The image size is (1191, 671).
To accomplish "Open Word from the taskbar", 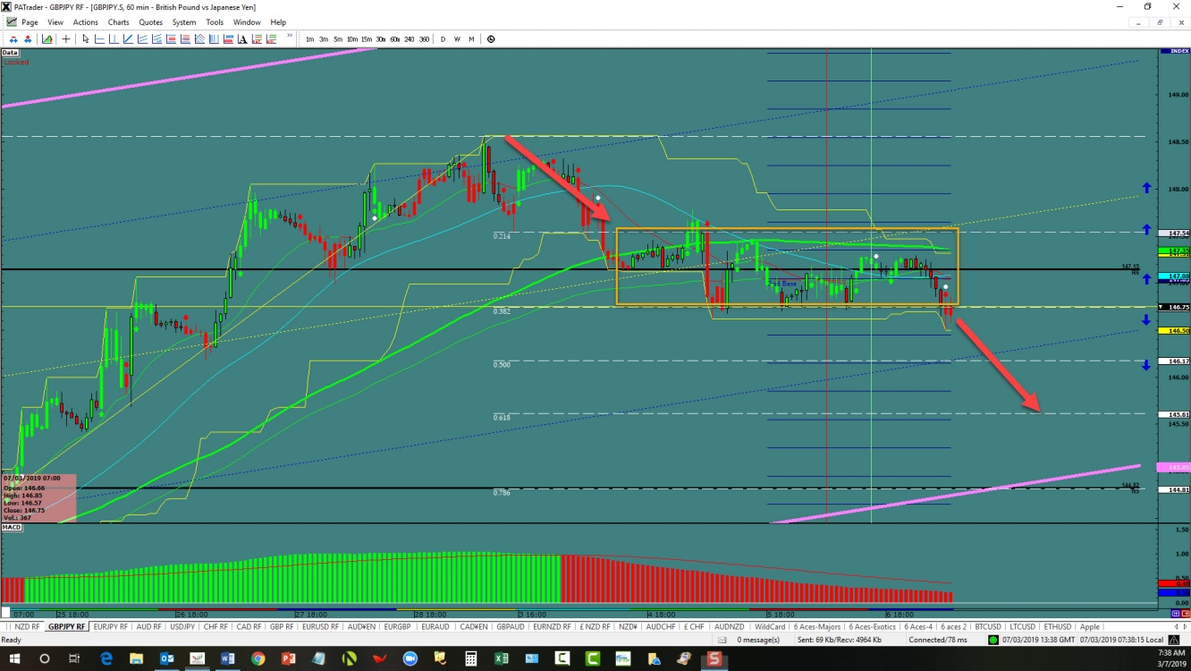I will click(227, 658).
